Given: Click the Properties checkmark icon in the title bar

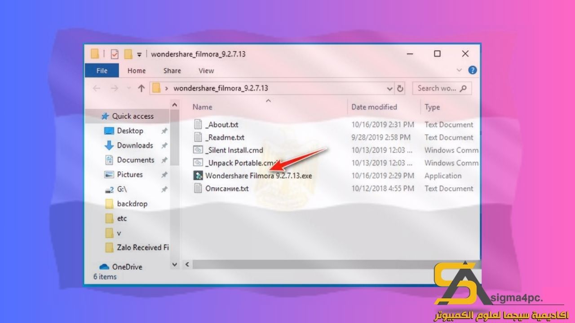Looking at the screenshot, I should pos(114,54).
